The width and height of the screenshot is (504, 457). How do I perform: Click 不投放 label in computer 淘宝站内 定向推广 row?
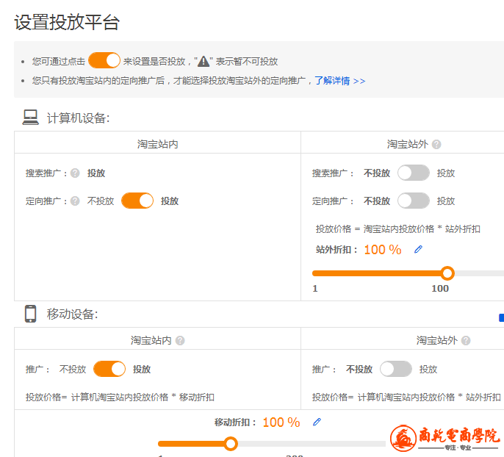pos(101,201)
